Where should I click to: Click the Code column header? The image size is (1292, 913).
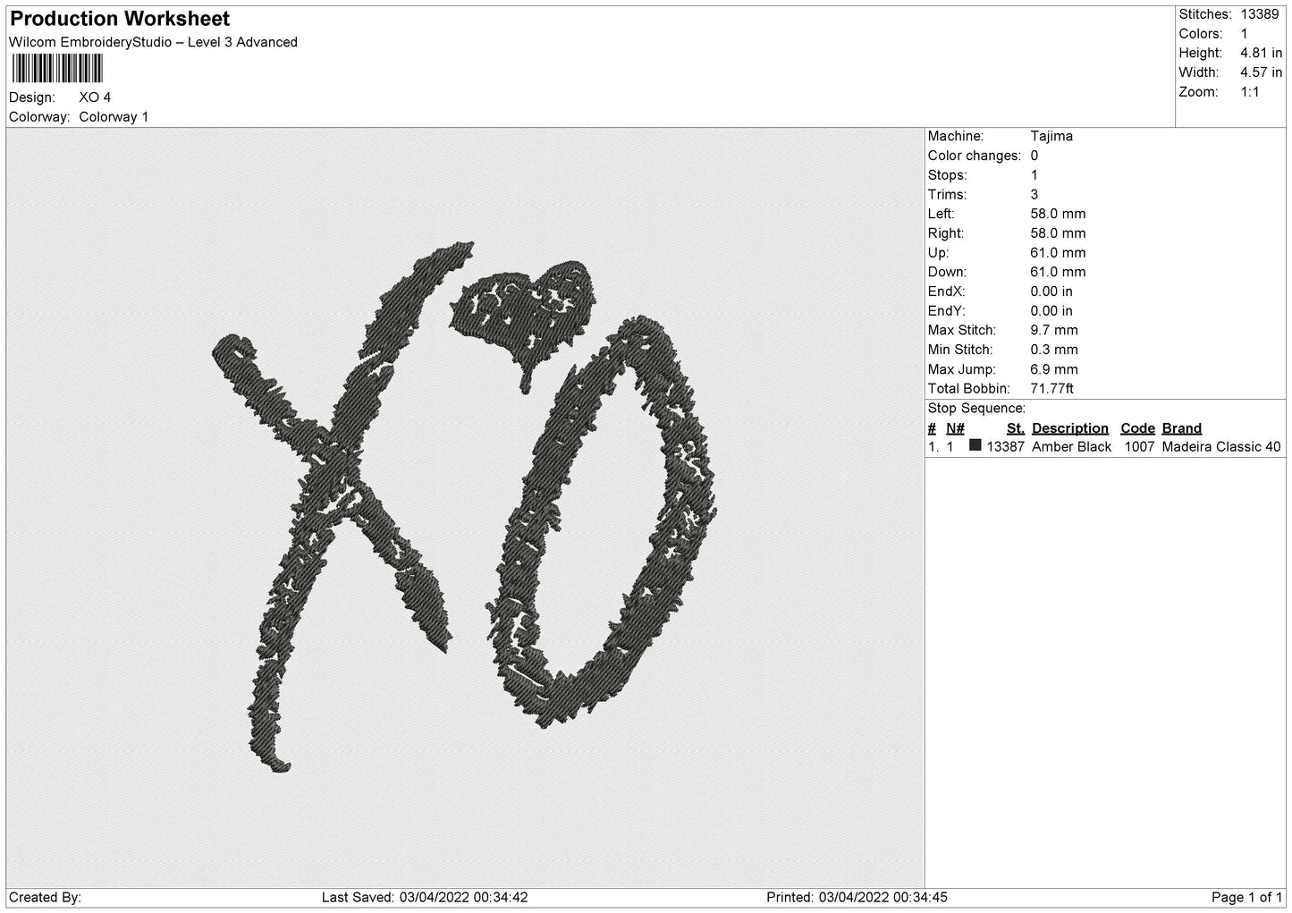(1137, 428)
